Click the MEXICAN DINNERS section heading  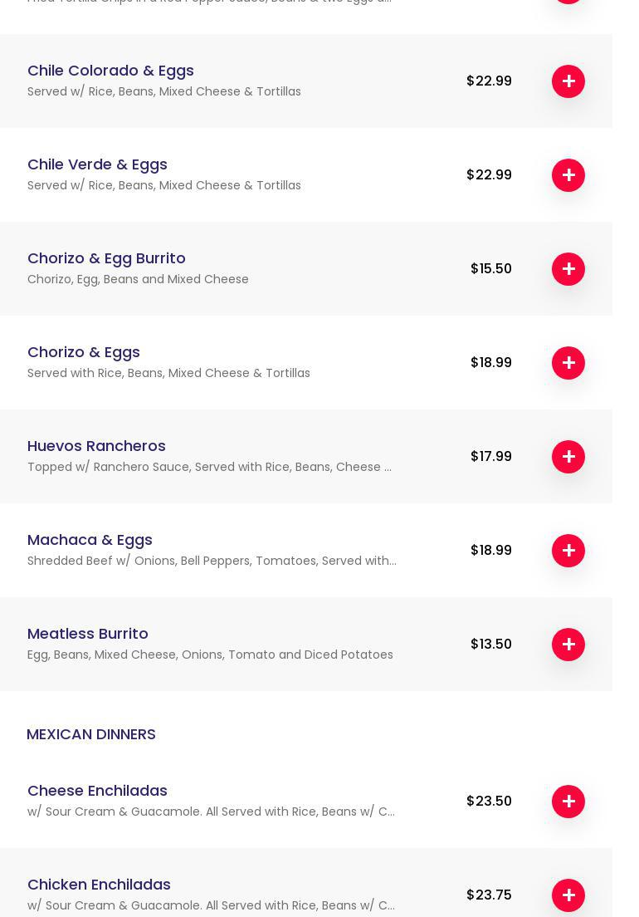pyautogui.click(x=91, y=734)
